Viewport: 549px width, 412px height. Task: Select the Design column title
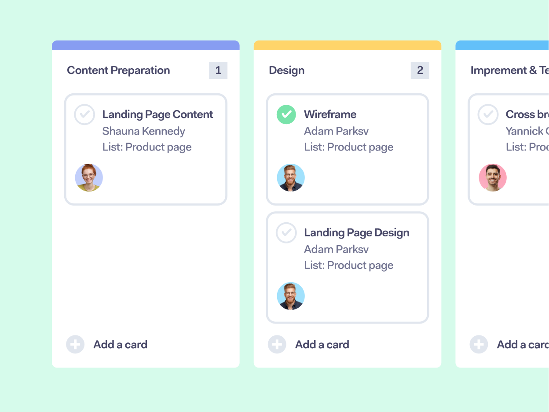[287, 70]
